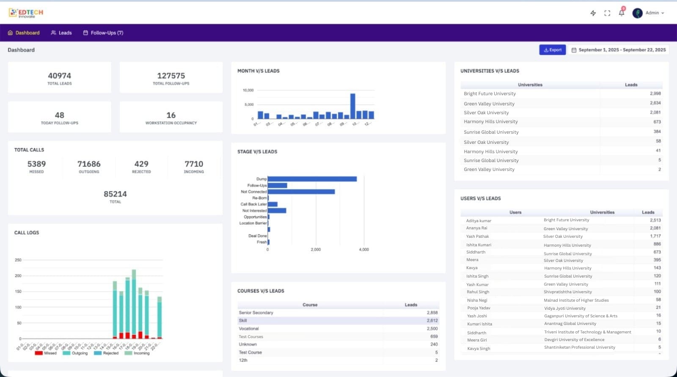The image size is (677, 377).
Task: Click the Export button
Action: (552, 50)
